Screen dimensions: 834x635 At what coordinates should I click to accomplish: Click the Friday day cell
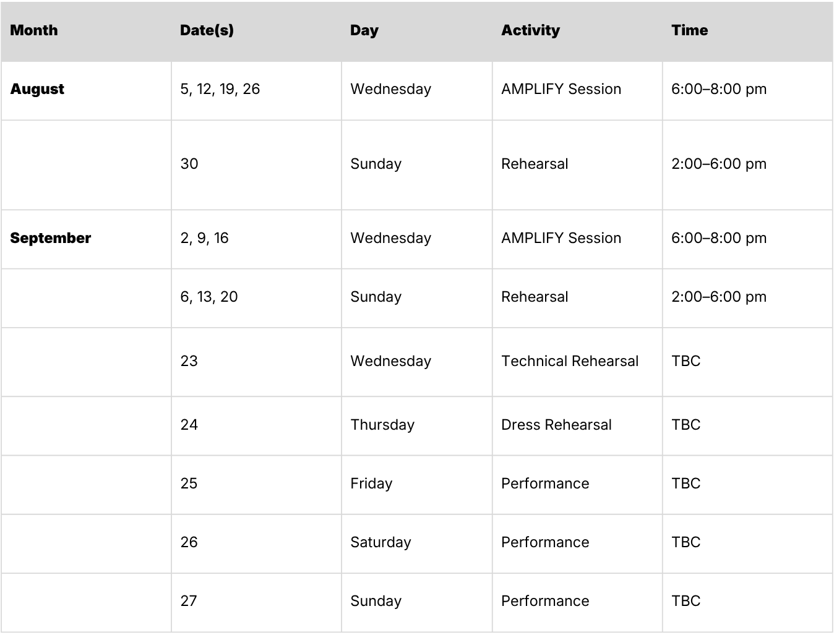(x=417, y=484)
